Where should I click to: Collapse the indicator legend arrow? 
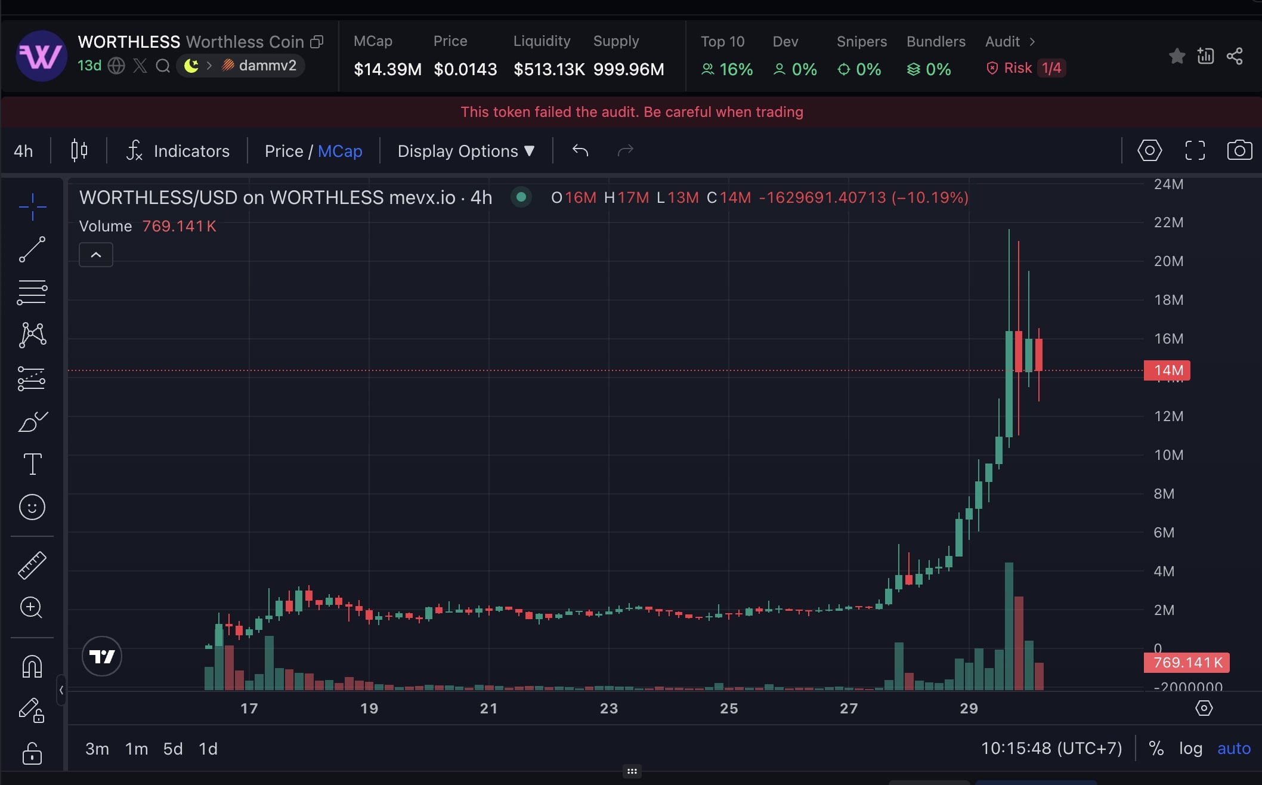click(96, 255)
